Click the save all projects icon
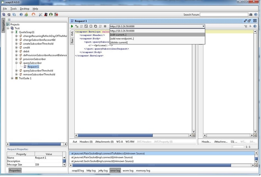261x177 pixels. click(14, 14)
